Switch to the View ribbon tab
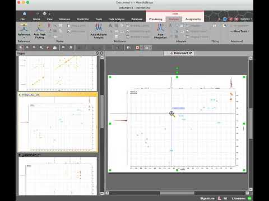 (49, 19)
